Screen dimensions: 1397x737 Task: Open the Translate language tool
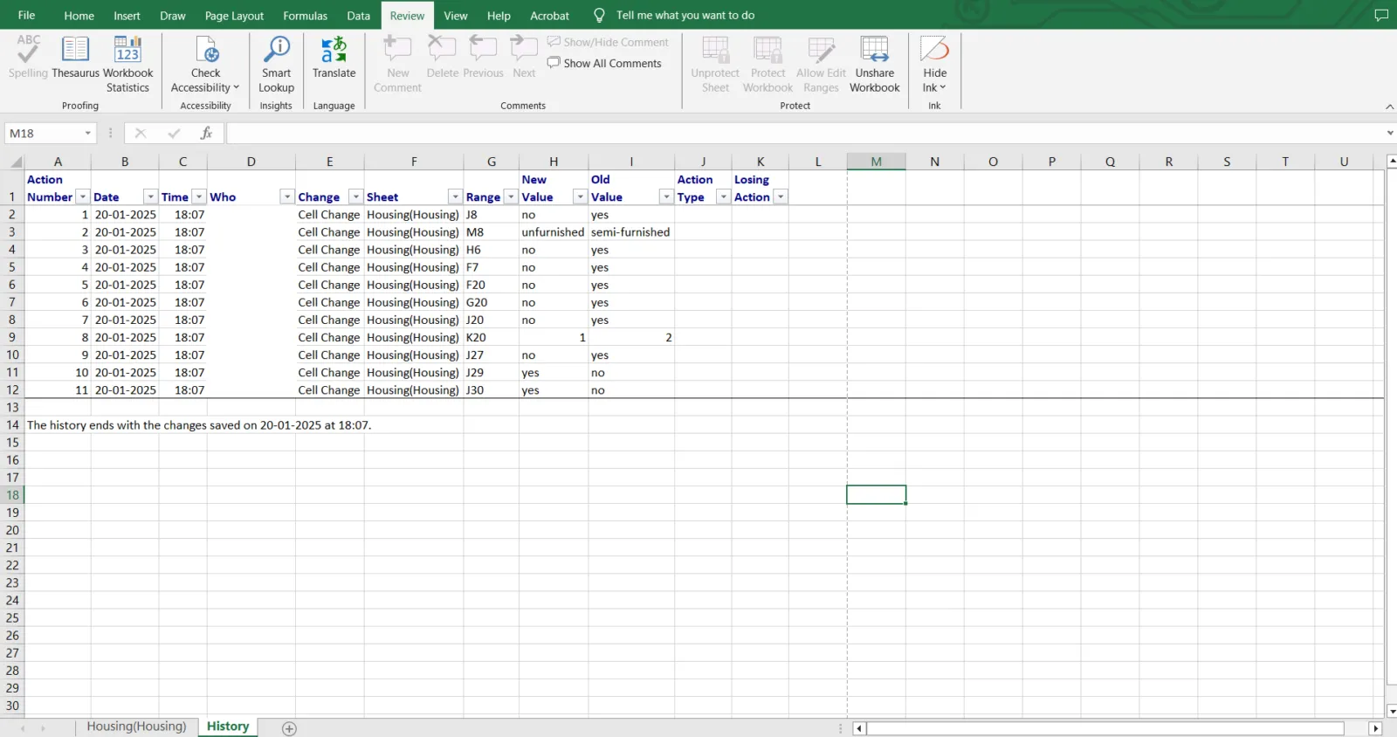click(334, 58)
